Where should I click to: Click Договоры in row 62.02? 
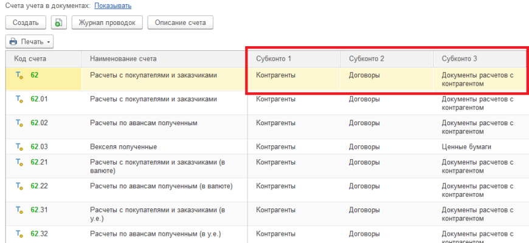(x=364, y=123)
